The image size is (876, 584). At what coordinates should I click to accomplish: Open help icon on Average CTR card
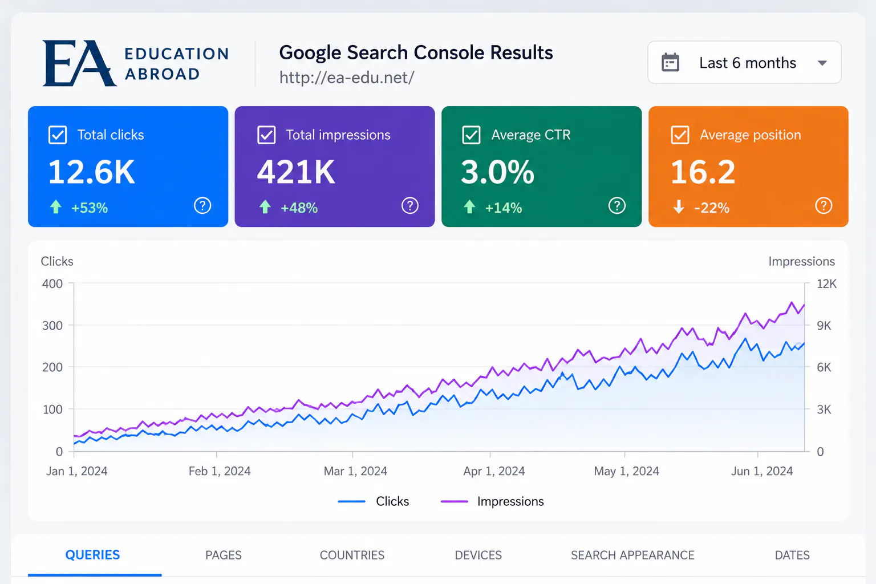pos(617,205)
